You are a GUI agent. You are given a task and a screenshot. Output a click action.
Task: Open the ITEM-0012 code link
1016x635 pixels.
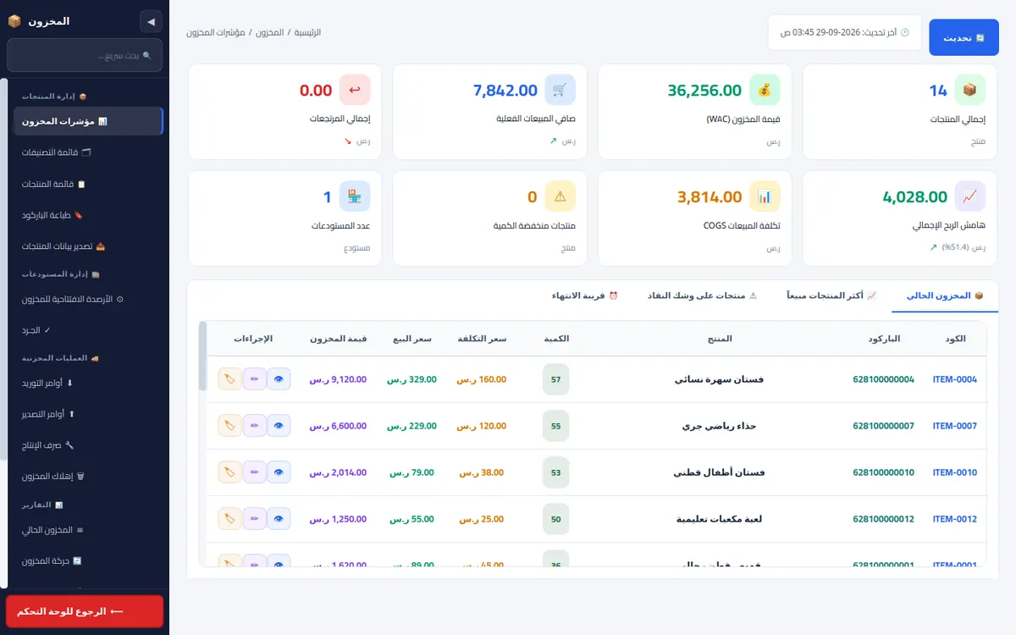[955, 519]
